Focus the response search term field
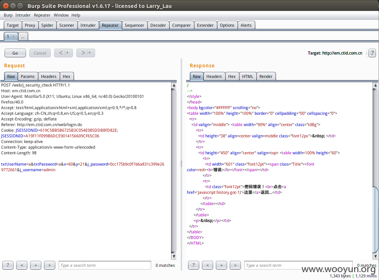The image size is (379, 280). tap(298, 265)
